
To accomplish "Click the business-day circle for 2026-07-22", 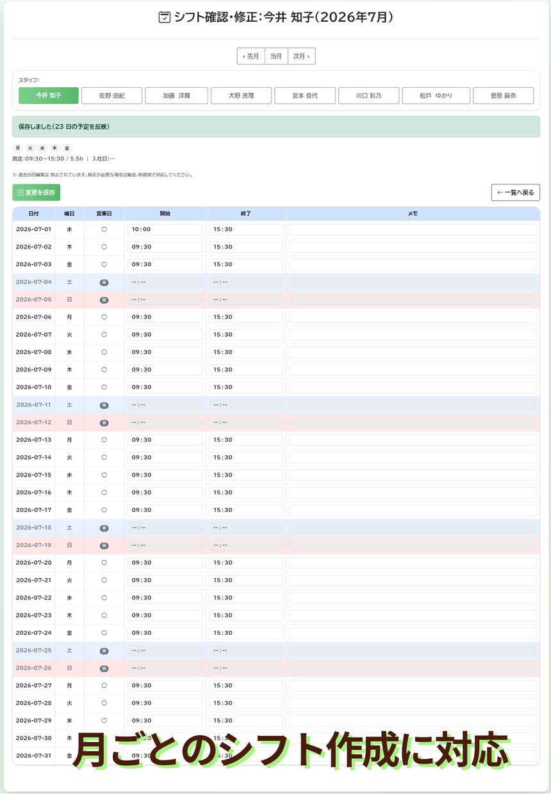I will point(104,598).
